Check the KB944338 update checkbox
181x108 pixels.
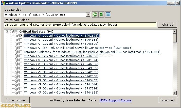click(21, 40)
